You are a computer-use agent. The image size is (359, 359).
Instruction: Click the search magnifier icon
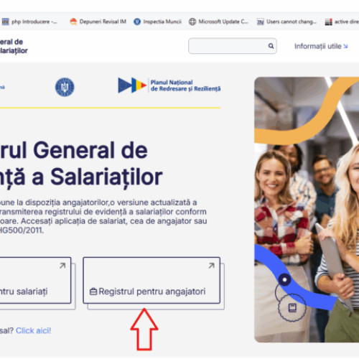[x=271, y=46]
